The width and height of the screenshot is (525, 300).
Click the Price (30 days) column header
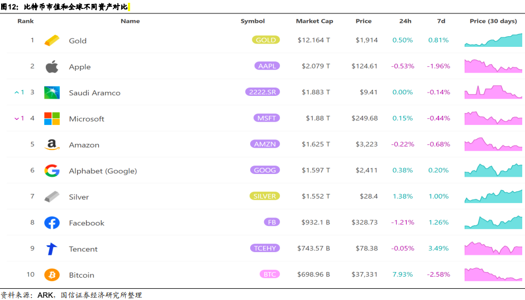pos(493,21)
